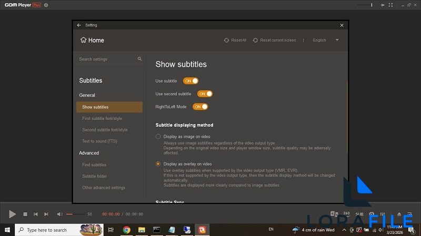421x236 pixels.
Task: Toggle RightToLeft Mode switch
Action: pos(200,107)
